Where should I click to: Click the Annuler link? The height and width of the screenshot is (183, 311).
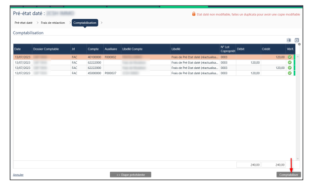click(x=18, y=175)
